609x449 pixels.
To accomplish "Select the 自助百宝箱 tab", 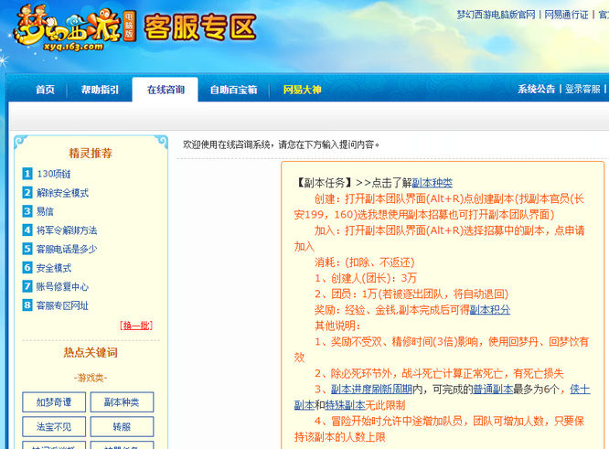I will pyautogui.click(x=233, y=90).
